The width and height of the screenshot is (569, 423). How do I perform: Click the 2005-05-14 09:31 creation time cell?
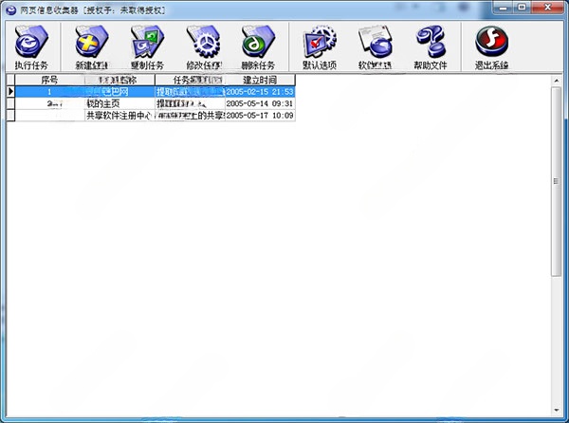point(259,103)
